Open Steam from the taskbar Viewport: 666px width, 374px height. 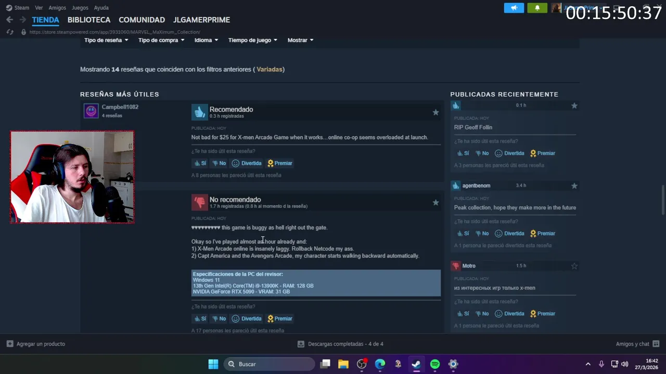coord(416,364)
